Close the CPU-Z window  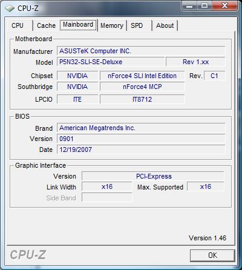(x=224, y=5)
